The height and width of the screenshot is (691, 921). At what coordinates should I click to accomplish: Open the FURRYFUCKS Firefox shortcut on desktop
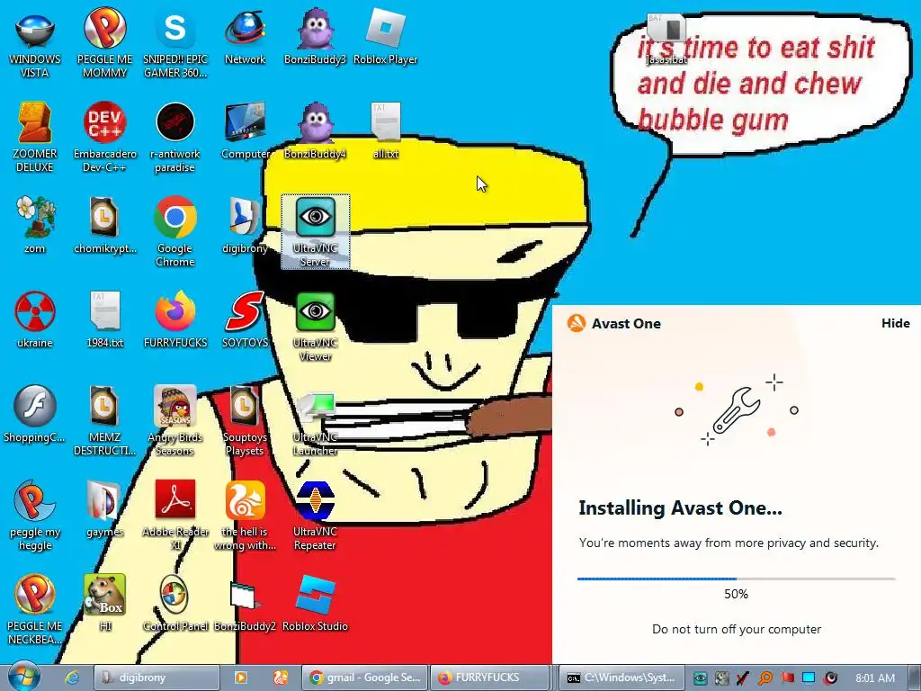[x=175, y=320]
